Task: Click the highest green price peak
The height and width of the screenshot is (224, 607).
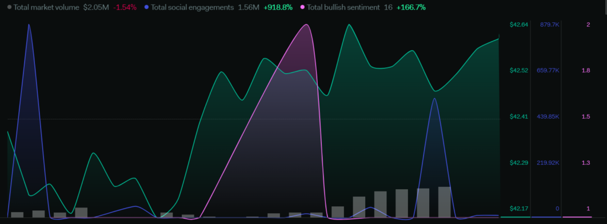Action: pos(349,25)
